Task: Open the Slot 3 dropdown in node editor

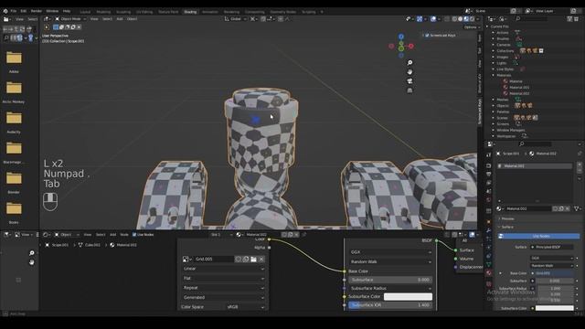Action: 221,235
